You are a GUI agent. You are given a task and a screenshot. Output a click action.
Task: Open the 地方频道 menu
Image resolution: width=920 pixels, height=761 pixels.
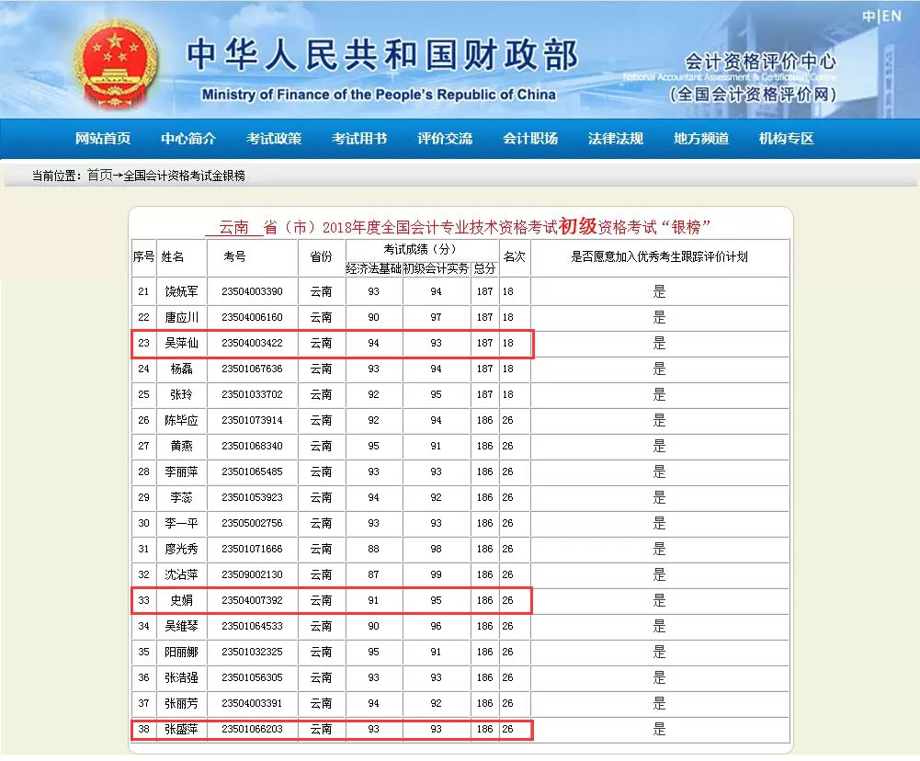click(699, 139)
